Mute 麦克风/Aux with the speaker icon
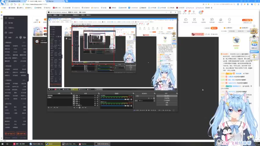The height and width of the screenshot is (146, 260). [x=128, y=106]
